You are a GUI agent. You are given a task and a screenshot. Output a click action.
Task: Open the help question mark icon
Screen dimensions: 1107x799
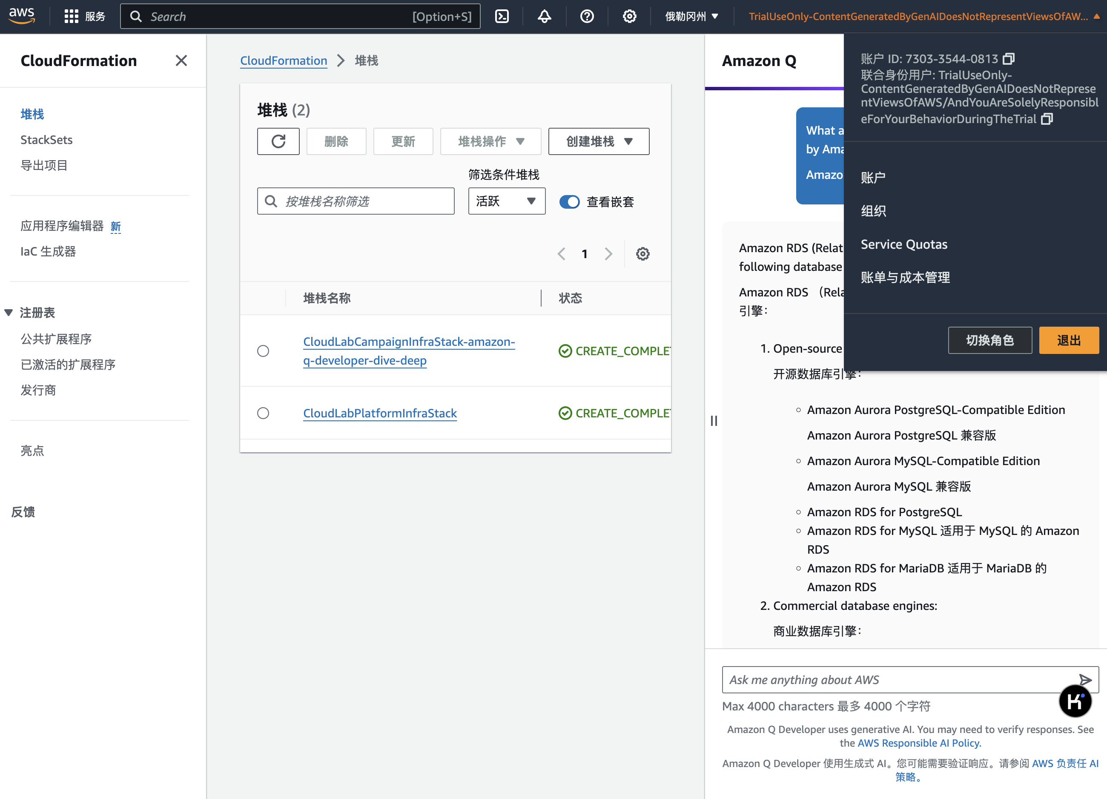point(587,17)
